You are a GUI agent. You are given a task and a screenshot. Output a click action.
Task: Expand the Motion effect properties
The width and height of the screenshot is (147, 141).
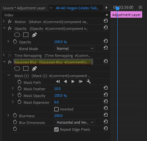[x=4, y=21]
